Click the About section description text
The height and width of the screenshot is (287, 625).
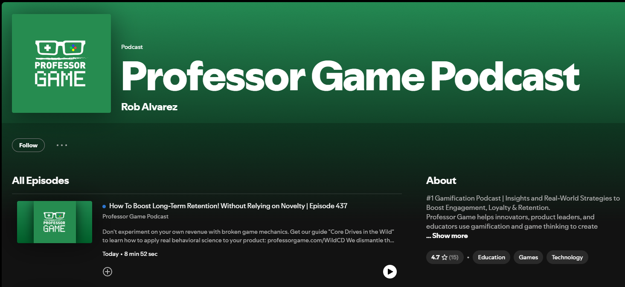523,212
